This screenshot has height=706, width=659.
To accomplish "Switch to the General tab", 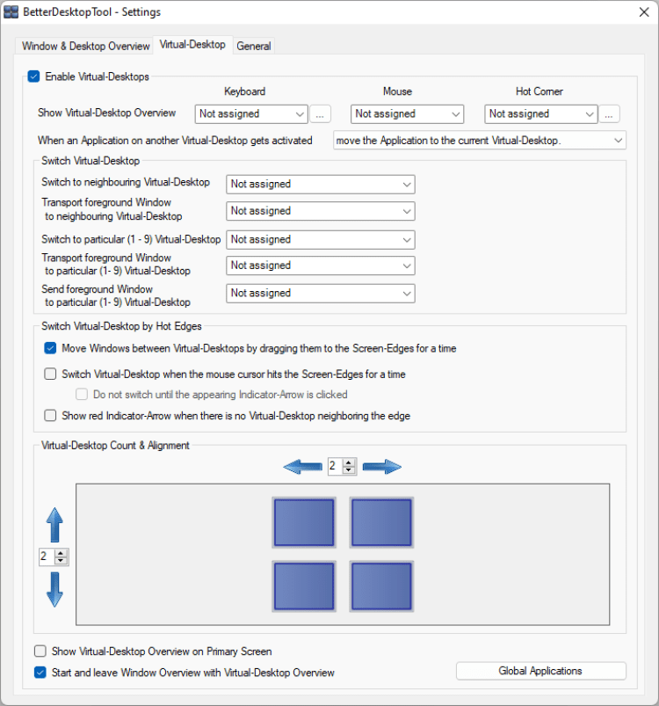I will [254, 46].
